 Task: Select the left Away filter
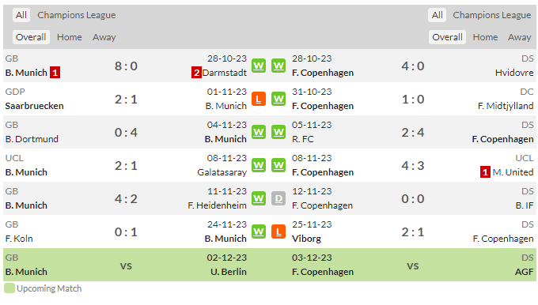click(x=104, y=37)
